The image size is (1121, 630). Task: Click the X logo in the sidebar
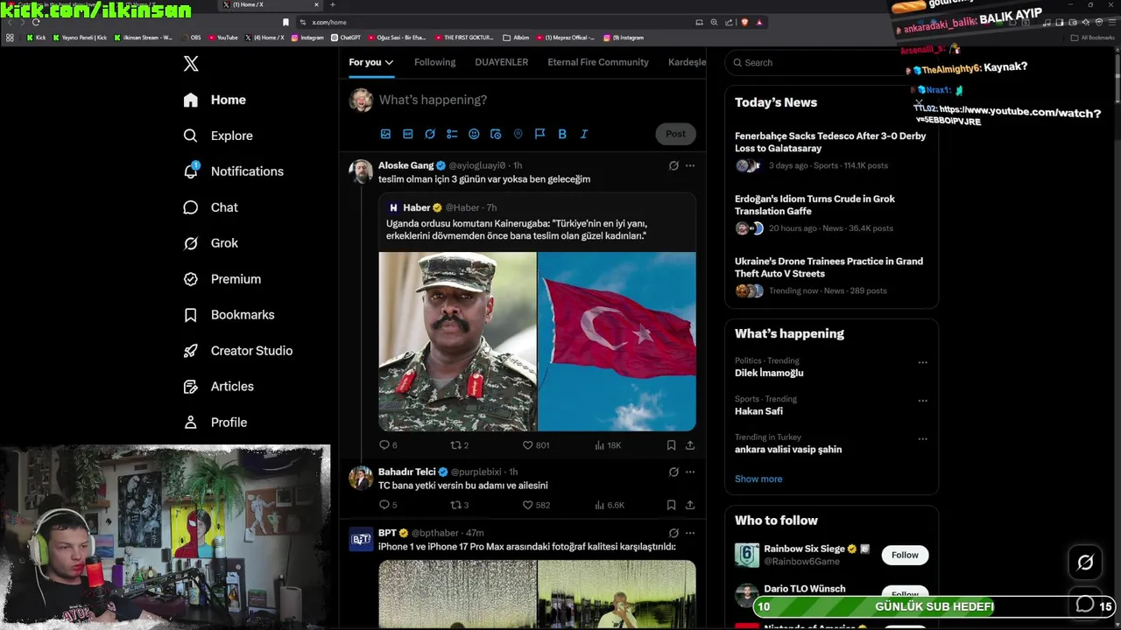point(191,63)
